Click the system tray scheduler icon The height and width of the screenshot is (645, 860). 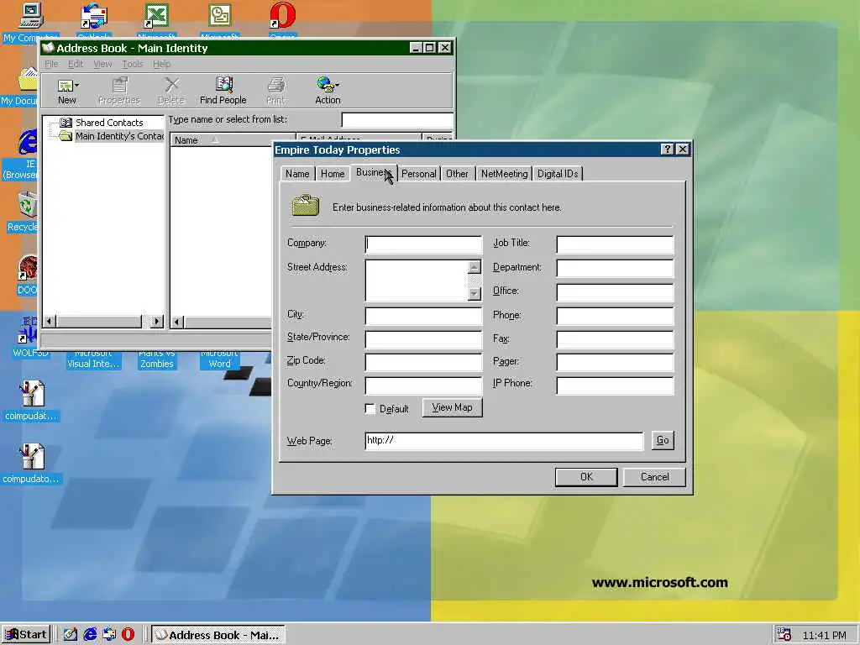(x=784, y=634)
